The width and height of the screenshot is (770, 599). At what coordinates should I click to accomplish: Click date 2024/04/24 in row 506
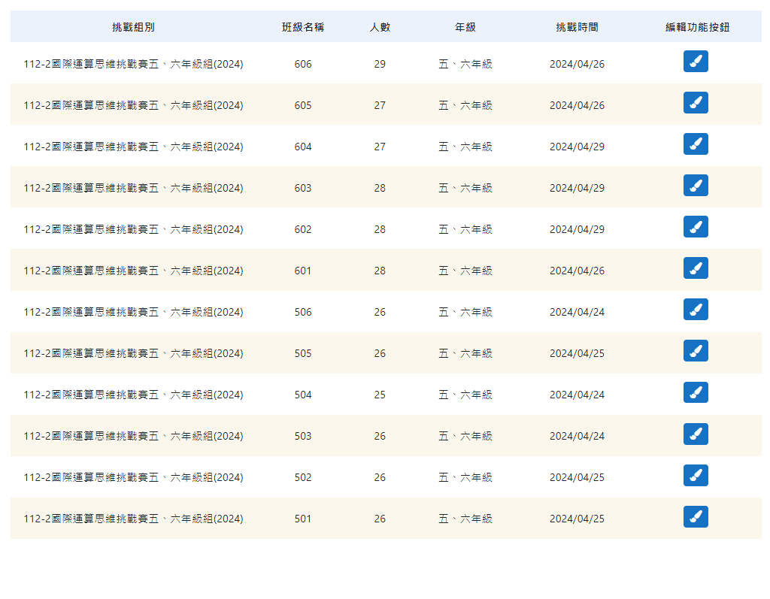(577, 312)
